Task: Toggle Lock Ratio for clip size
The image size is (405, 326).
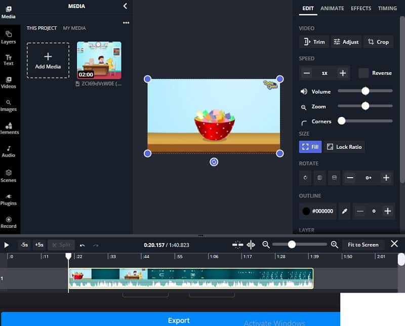Action: pos(345,146)
